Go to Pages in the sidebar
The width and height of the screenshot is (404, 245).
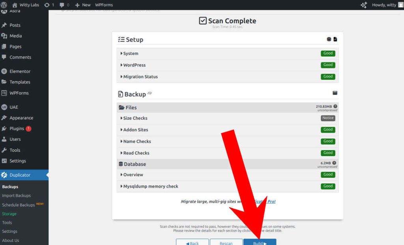tap(15, 47)
